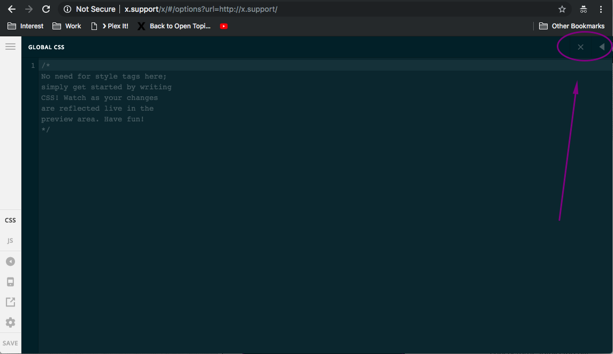Select the mobile device preview icon

[x=10, y=282]
